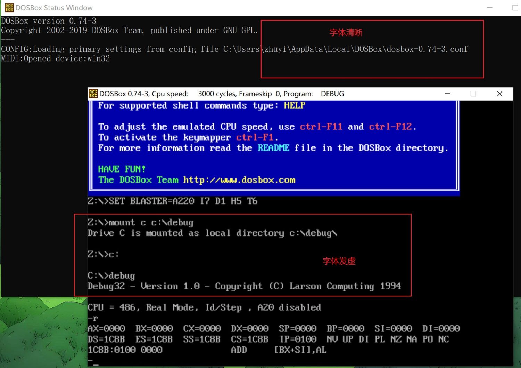Click the [BX+SI],AL operand
Image resolution: width=521 pixels, height=368 pixels.
(x=300, y=350)
